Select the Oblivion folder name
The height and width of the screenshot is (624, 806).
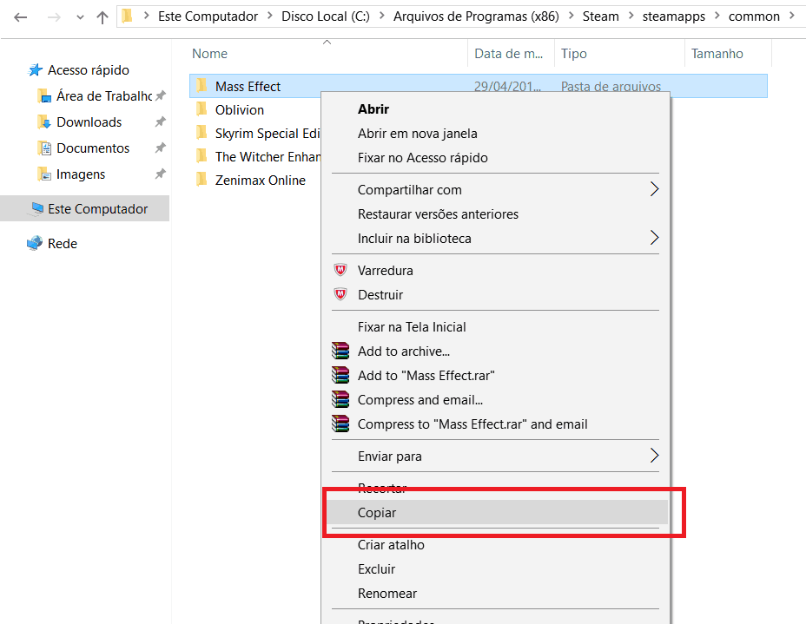(x=240, y=110)
